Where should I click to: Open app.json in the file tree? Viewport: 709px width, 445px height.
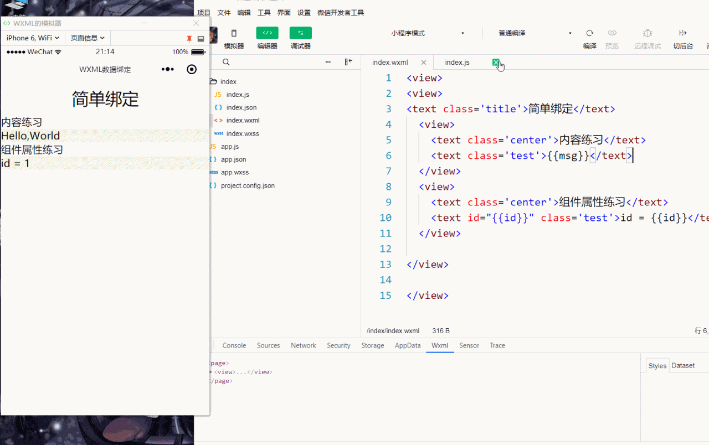tap(233, 159)
